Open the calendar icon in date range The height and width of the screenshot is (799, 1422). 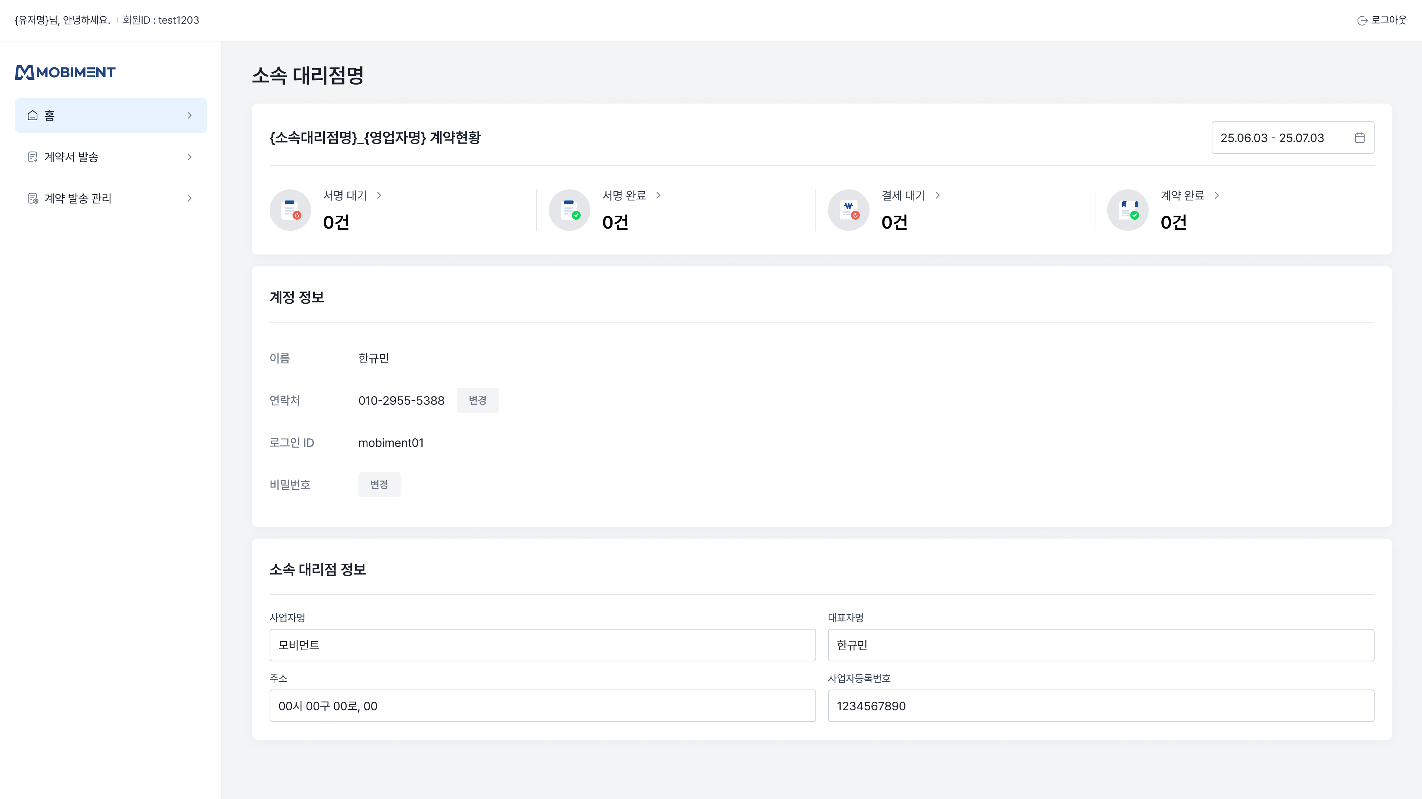point(1360,138)
